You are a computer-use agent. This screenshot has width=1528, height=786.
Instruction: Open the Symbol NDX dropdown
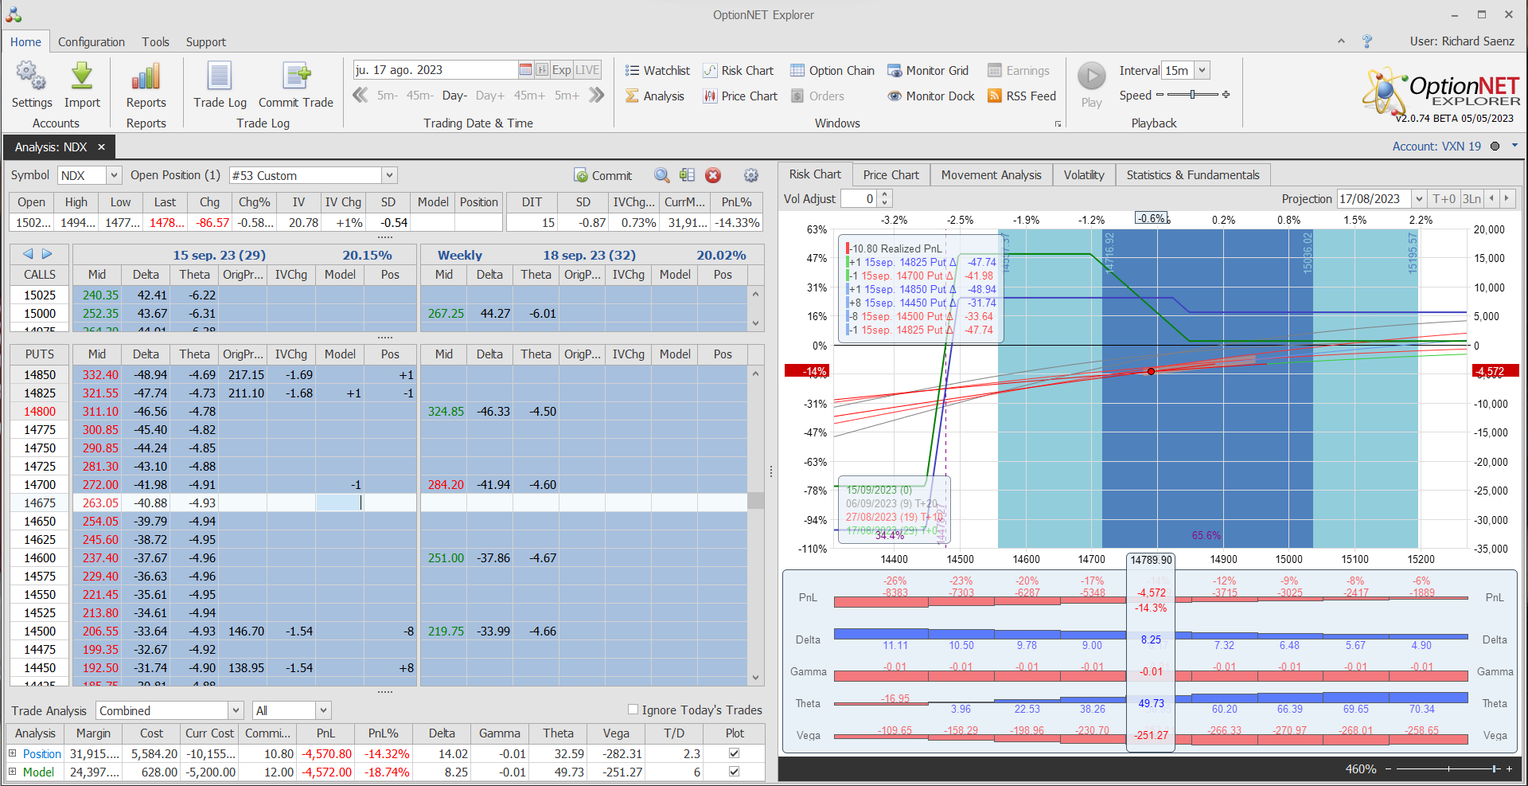point(114,175)
